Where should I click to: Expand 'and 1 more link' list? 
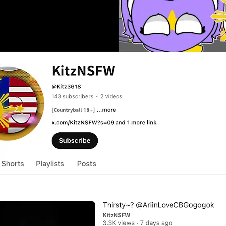point(136,123)
